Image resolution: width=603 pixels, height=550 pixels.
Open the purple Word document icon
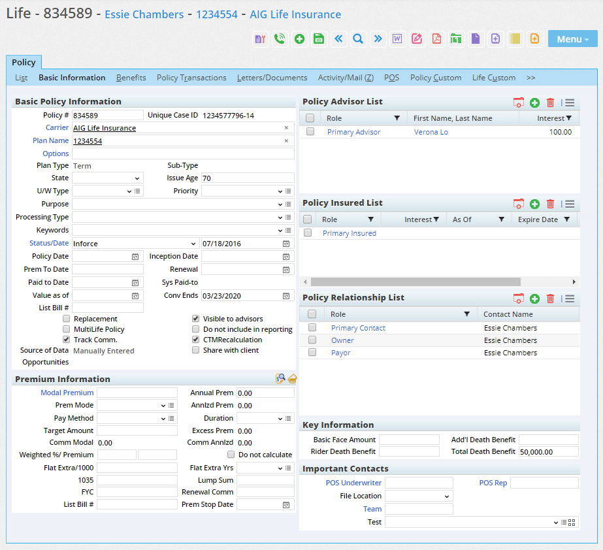397,39
